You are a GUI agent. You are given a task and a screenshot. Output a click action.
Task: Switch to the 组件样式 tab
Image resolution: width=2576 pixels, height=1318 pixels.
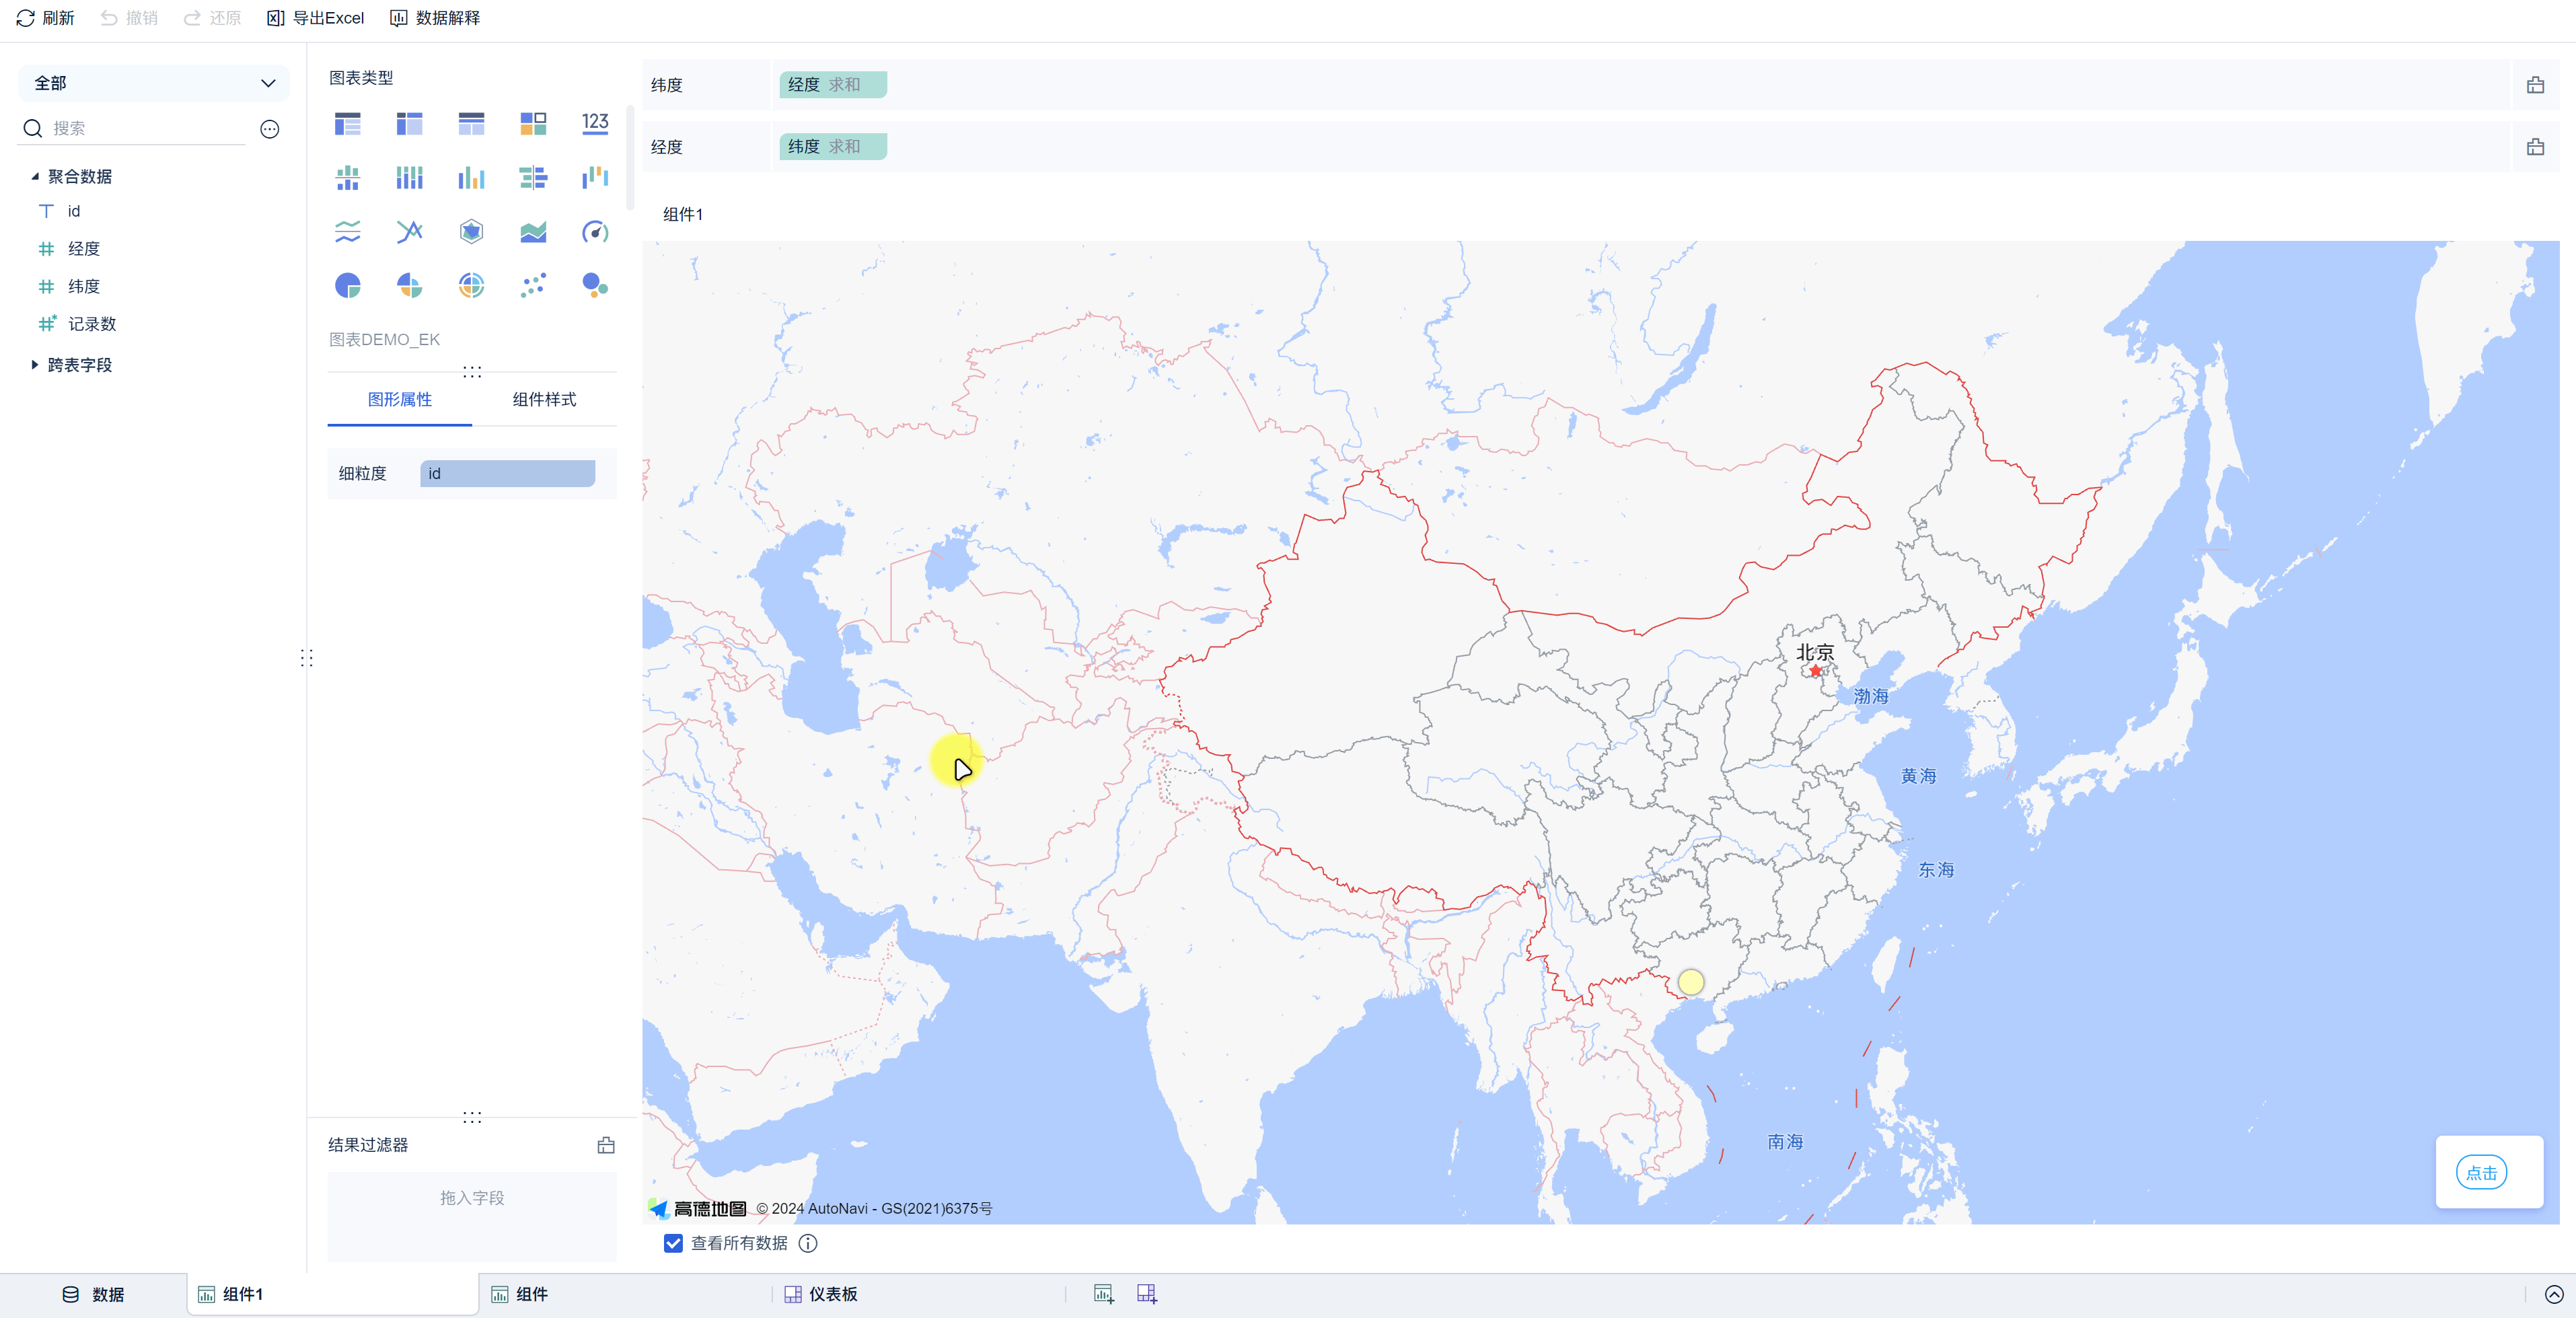coord(544,399)
